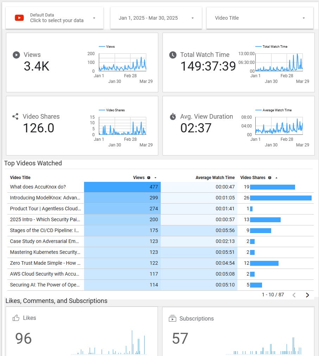Click the Total Watch Time sparkline chart
Screen dimensions: 319x356
pos(279,62)
